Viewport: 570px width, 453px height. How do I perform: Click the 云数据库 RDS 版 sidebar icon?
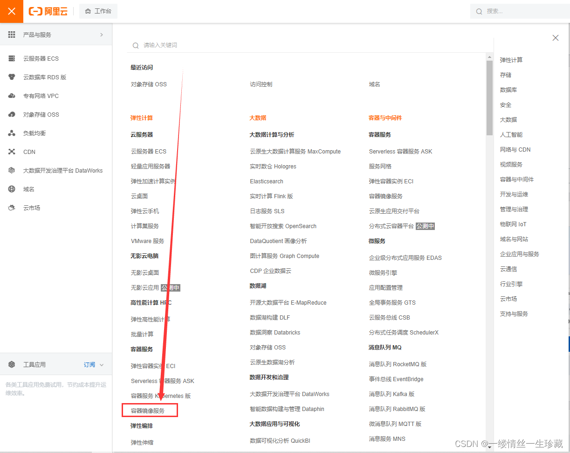(12, 77)
